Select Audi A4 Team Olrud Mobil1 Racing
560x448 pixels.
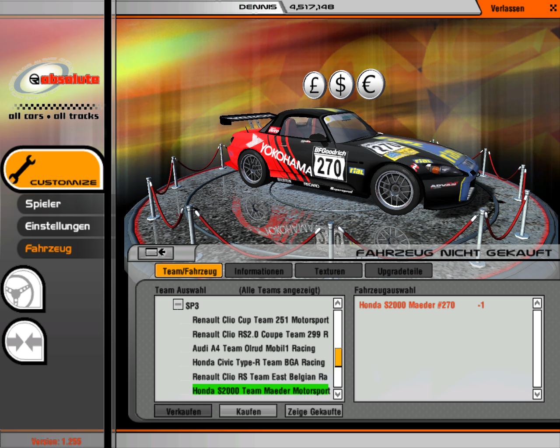point(254,348)
